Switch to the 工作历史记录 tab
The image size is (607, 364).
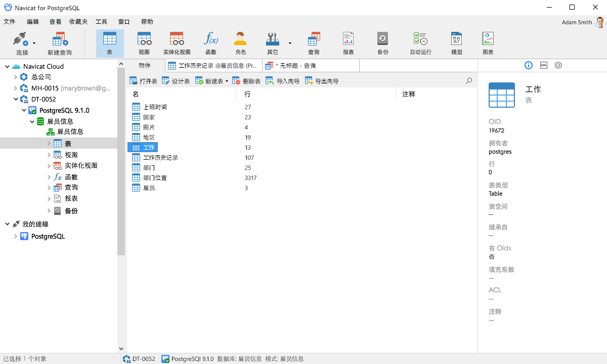[213, 66]
